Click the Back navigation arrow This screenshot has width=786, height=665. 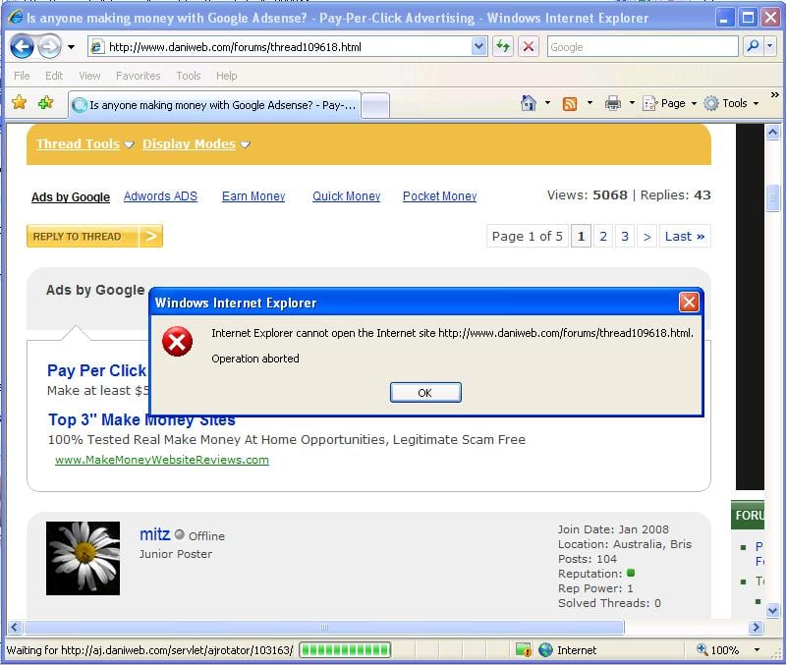[x=22, y=47]
